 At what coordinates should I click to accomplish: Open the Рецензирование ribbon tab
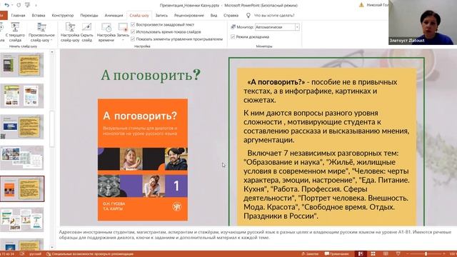tap(189, 15)
